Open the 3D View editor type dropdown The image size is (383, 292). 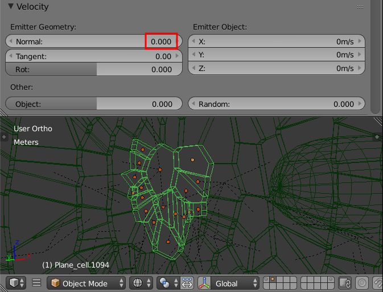(17, 283)
